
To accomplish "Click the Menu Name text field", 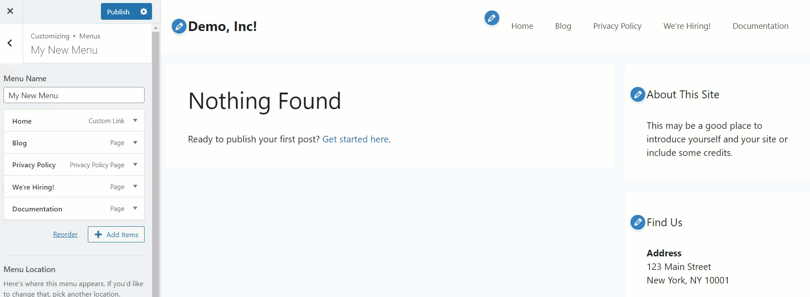I will pos(74,95).
